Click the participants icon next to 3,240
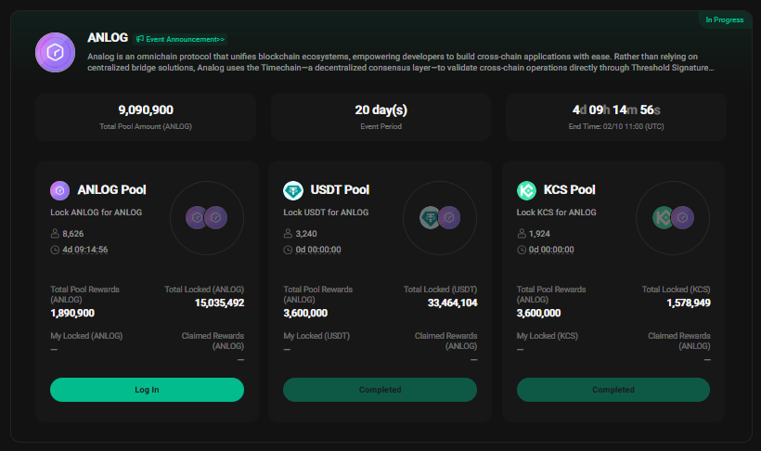 [288, 234]
